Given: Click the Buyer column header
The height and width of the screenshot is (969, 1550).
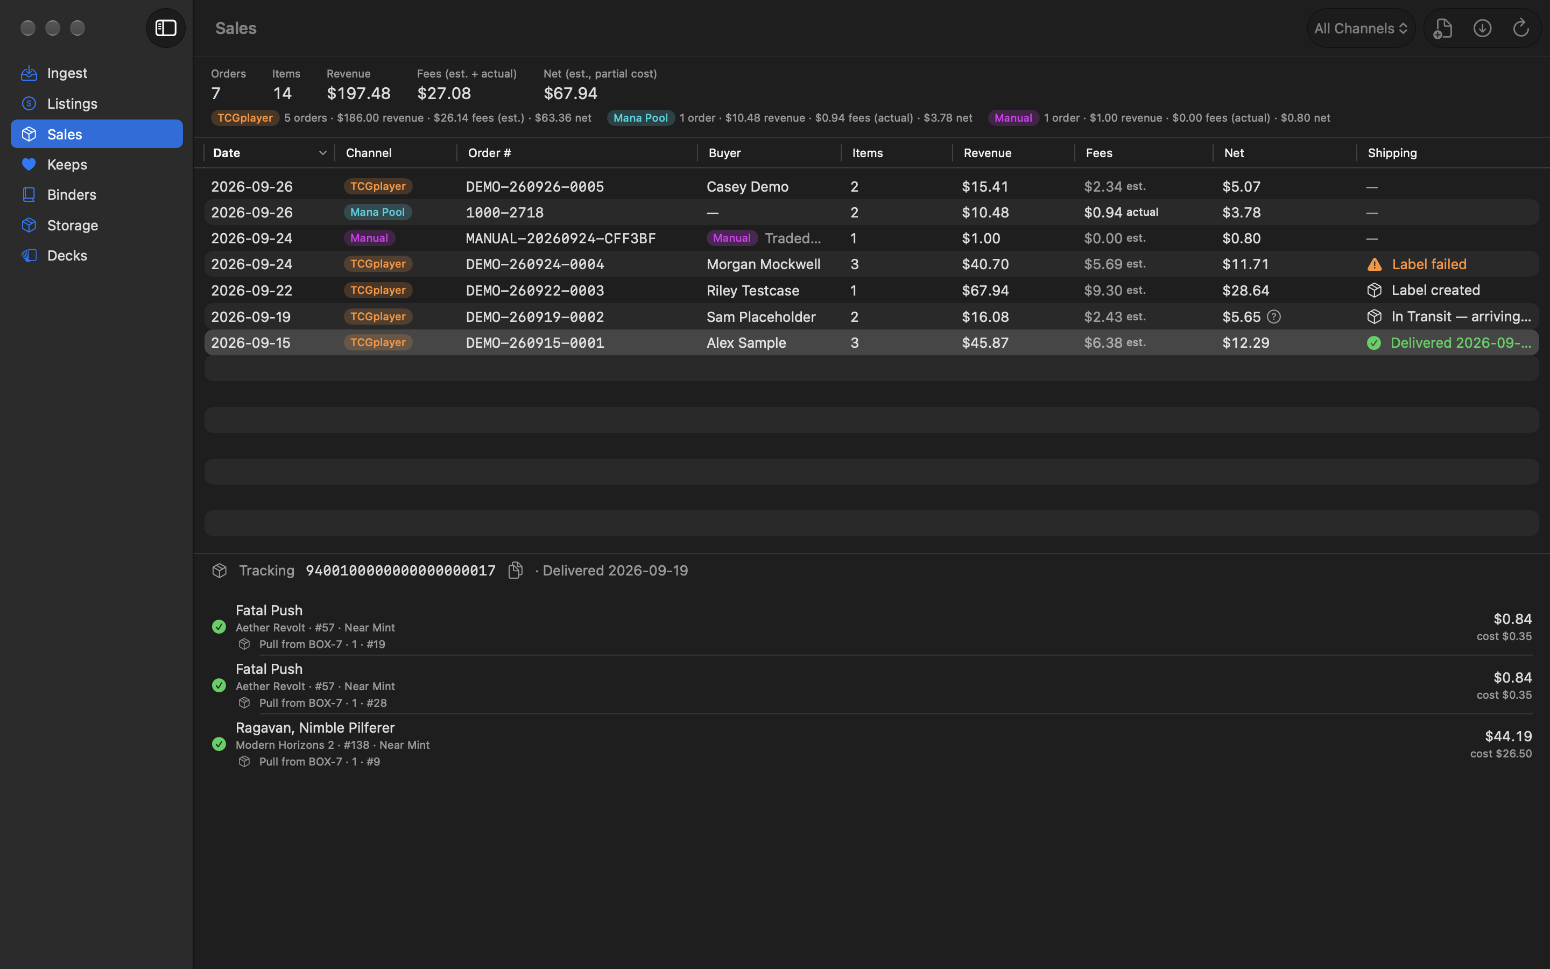Looking at the screenshot, I should [x=724, y=153].
